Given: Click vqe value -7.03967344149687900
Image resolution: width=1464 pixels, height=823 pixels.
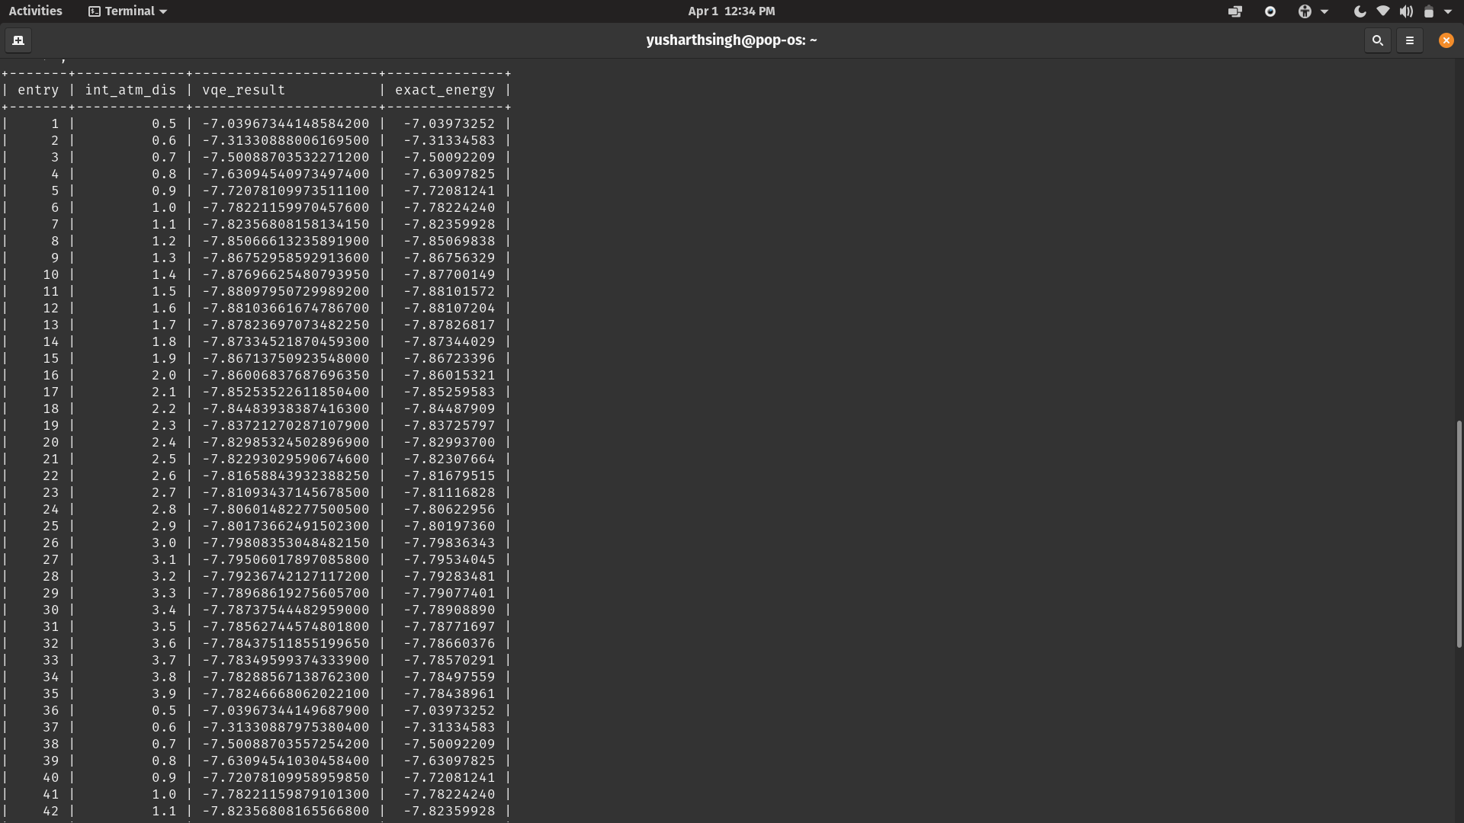Looking at the screenshot, I should 286,710.
